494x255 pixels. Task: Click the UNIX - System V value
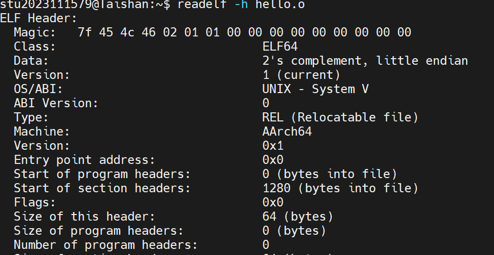coord(315,89)
